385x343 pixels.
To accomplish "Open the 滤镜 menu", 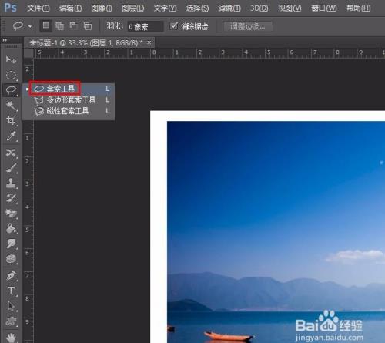I will click(229, 8).
